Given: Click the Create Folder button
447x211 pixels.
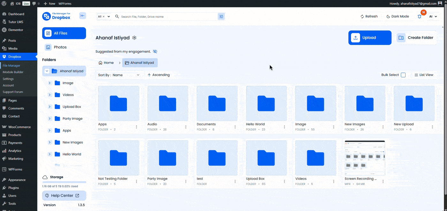Looking at the screenshot, I should pyautogui.click(x=416, y=38).
